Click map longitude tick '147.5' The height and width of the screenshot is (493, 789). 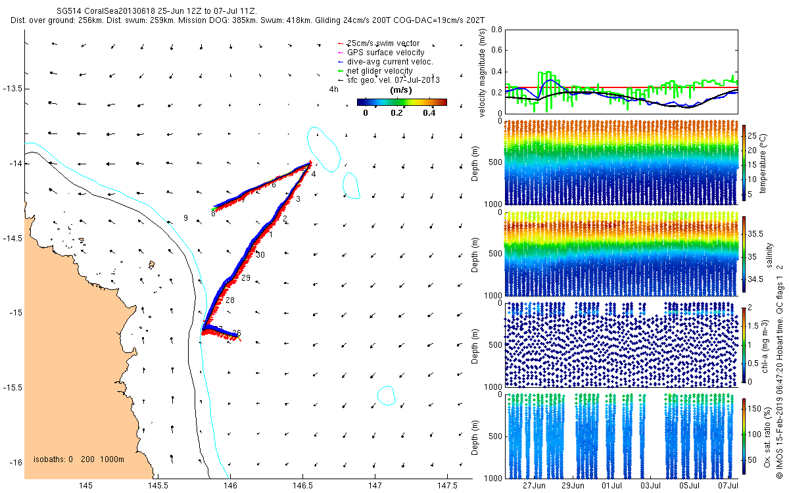[447, 486]
